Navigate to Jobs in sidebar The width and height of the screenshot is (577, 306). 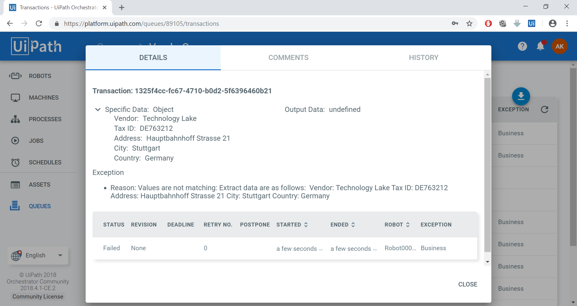tap(36, 141)
